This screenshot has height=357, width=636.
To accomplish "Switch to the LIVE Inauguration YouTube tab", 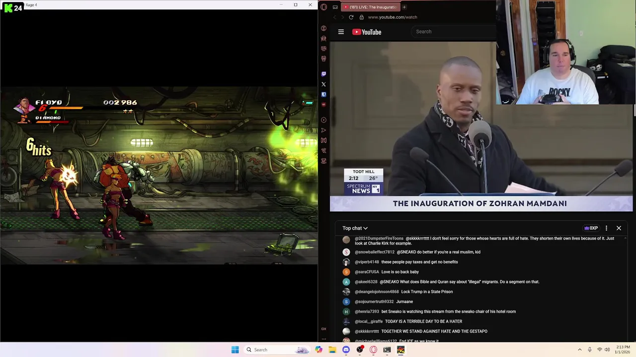I will pyautogui.click(x=371, y=7).
